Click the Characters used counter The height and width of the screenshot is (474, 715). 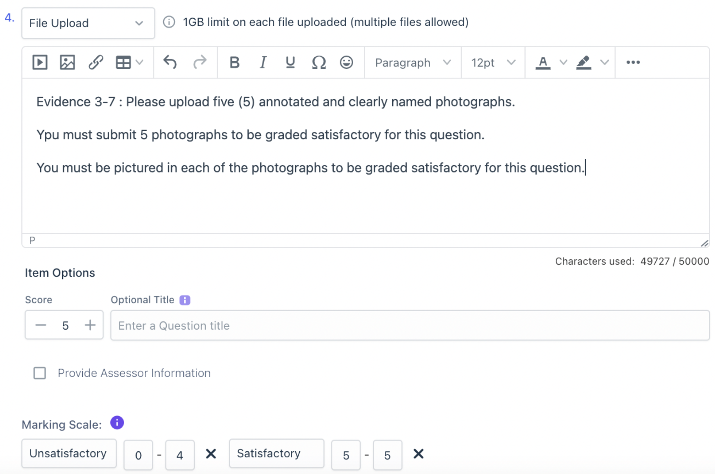coord(632,261)
